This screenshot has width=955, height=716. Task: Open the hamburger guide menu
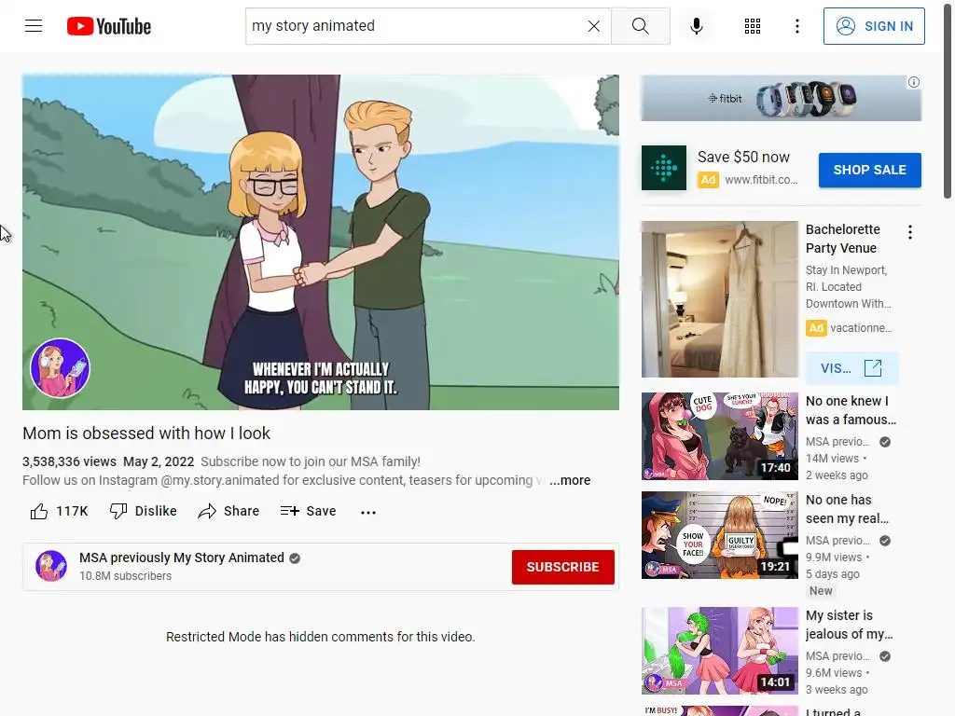coord(34,26)
